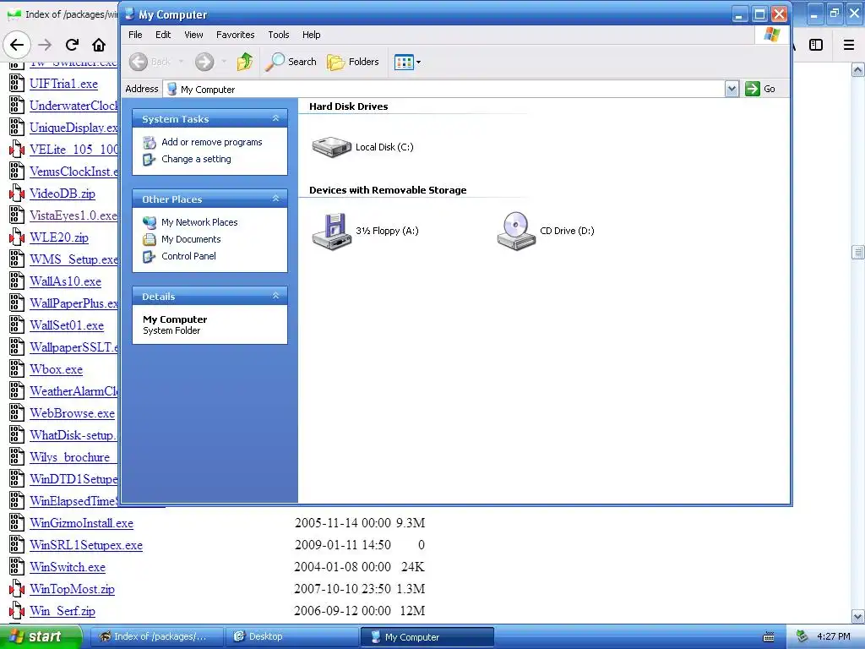Click the Wbox.exe binary file icon

[x=17, y=369]
